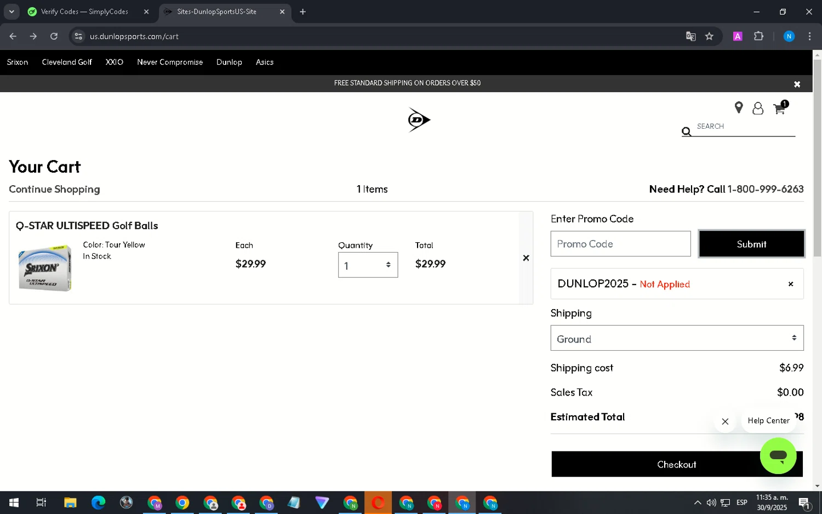
Task: Open the Cleveland Golf brand link
Action: 67,62
